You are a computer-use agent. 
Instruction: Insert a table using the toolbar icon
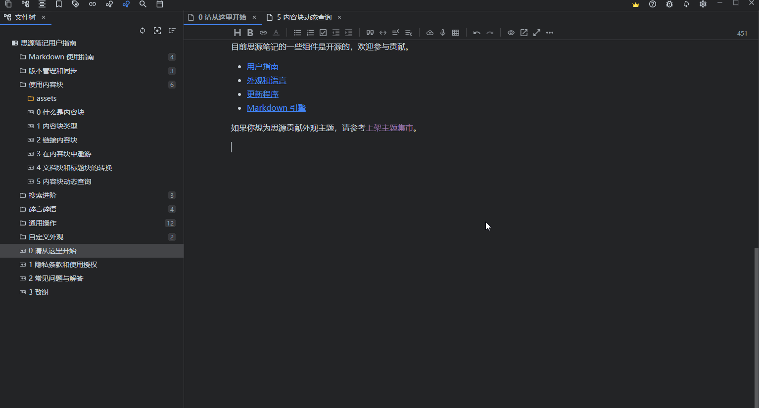click(x=455, y=33)
